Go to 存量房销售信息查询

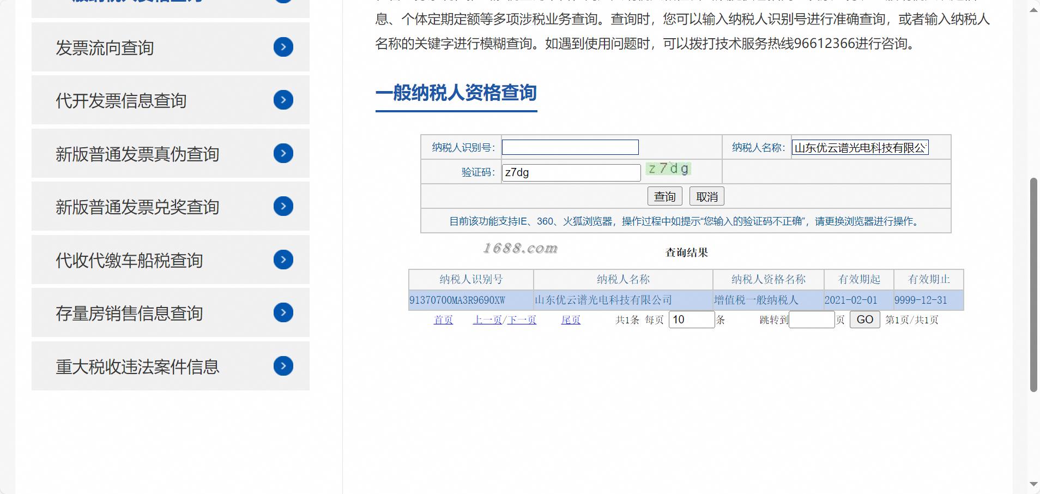click(171, 312)
